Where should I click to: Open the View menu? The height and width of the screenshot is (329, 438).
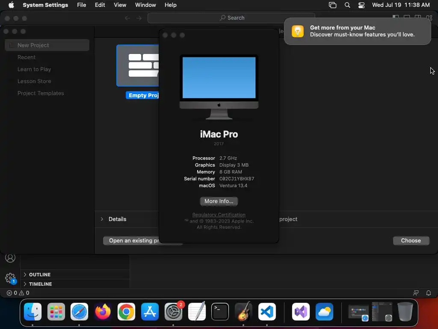(120, 5)
